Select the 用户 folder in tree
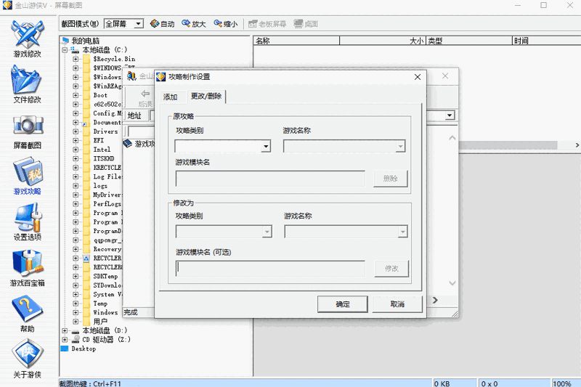Image resolution: width=581 pixels, height=387 pixels. [100, 322]
